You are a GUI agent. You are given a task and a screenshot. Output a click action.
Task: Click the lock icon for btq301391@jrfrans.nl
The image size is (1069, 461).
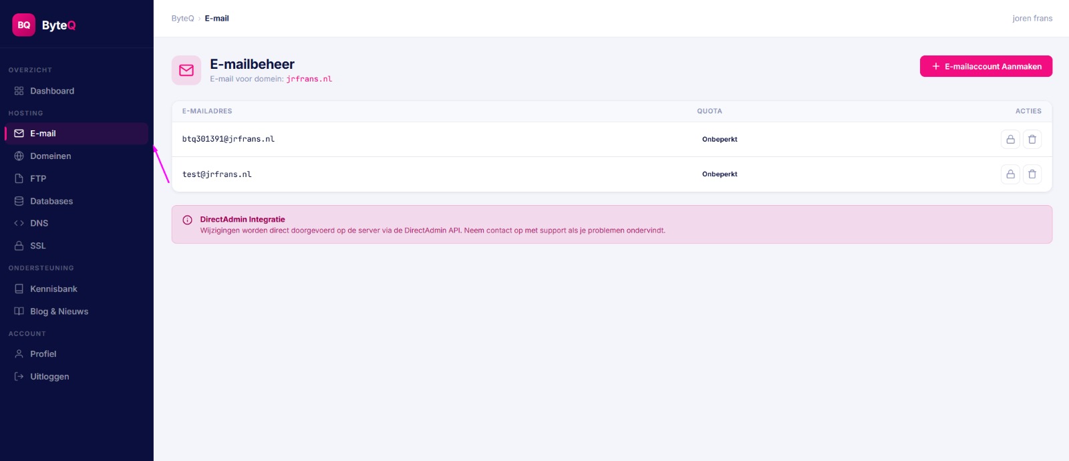(1010, 139)
